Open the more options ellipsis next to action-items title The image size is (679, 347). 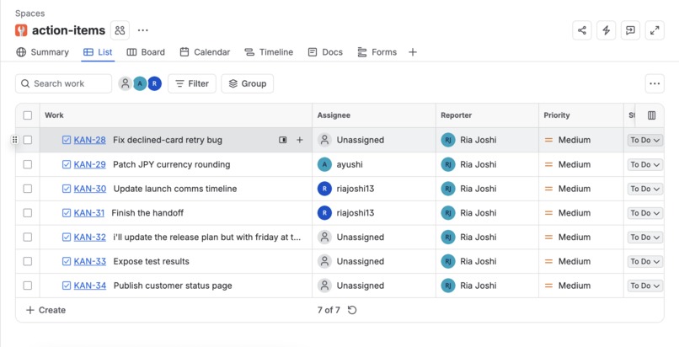tap(143, 30)
